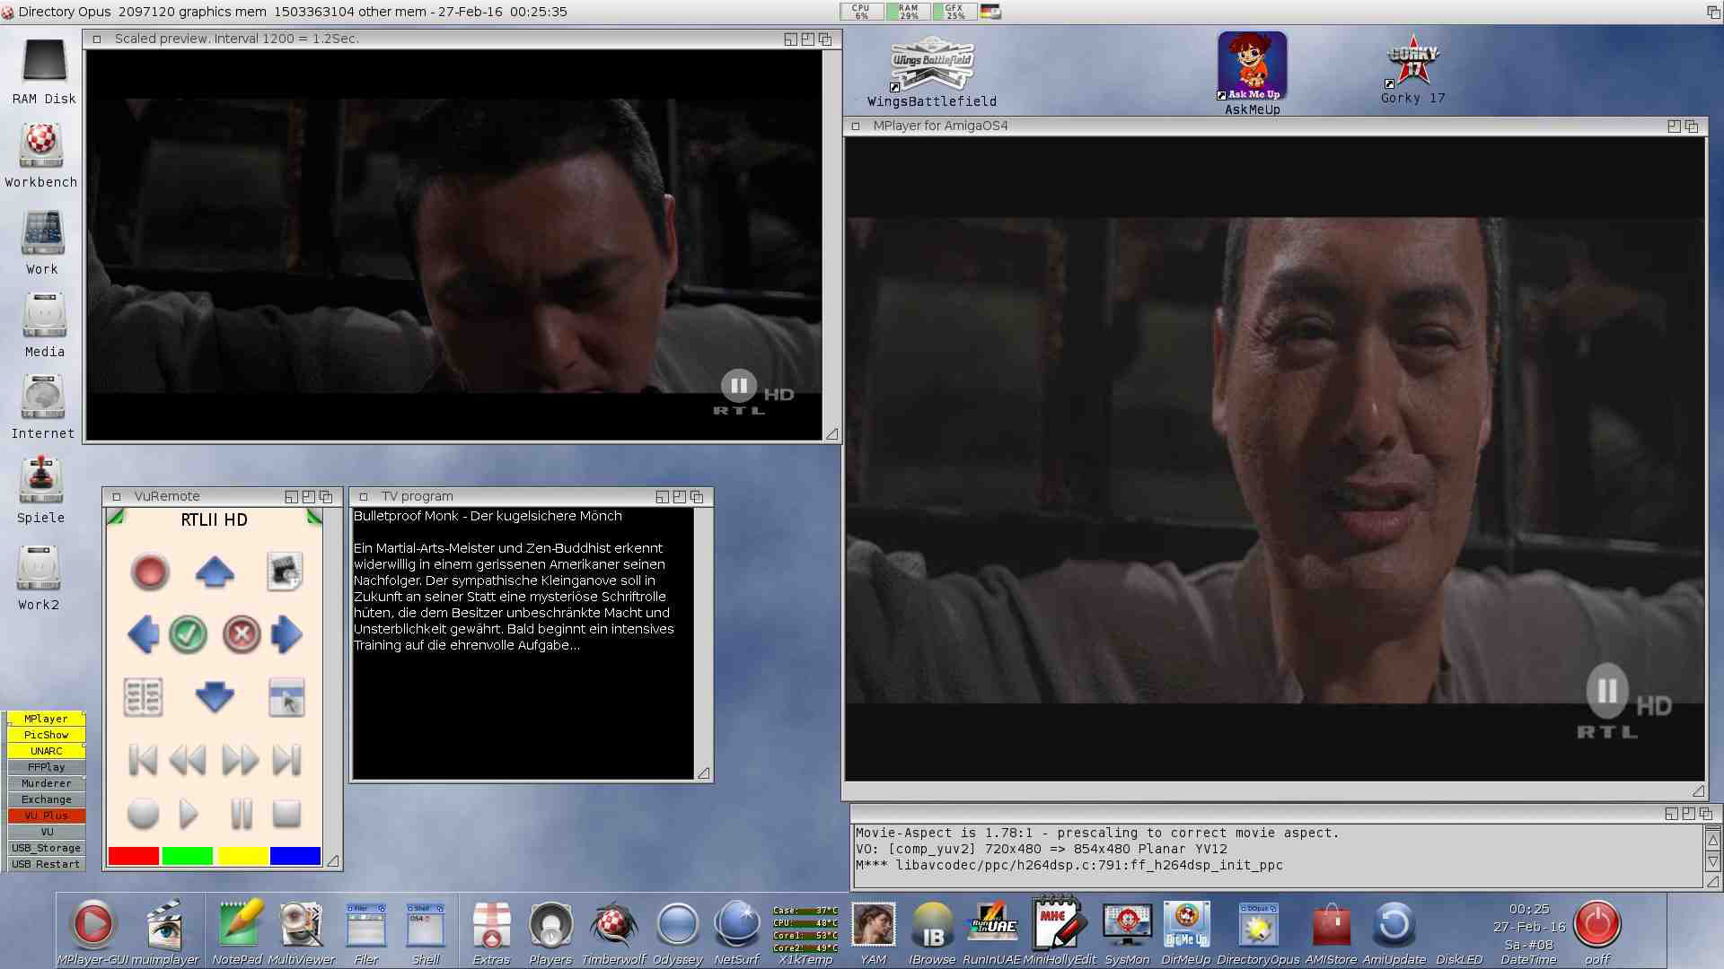Launch MPlayer-GUI from the dock
The image size is (1724, 969).
coord(92,925)
